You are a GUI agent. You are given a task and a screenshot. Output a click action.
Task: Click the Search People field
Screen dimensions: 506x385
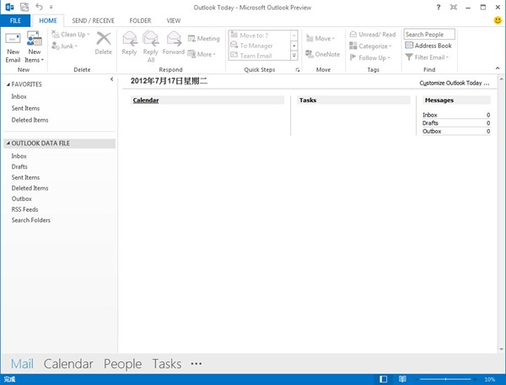pyautogui.click(x=429, y=35)
